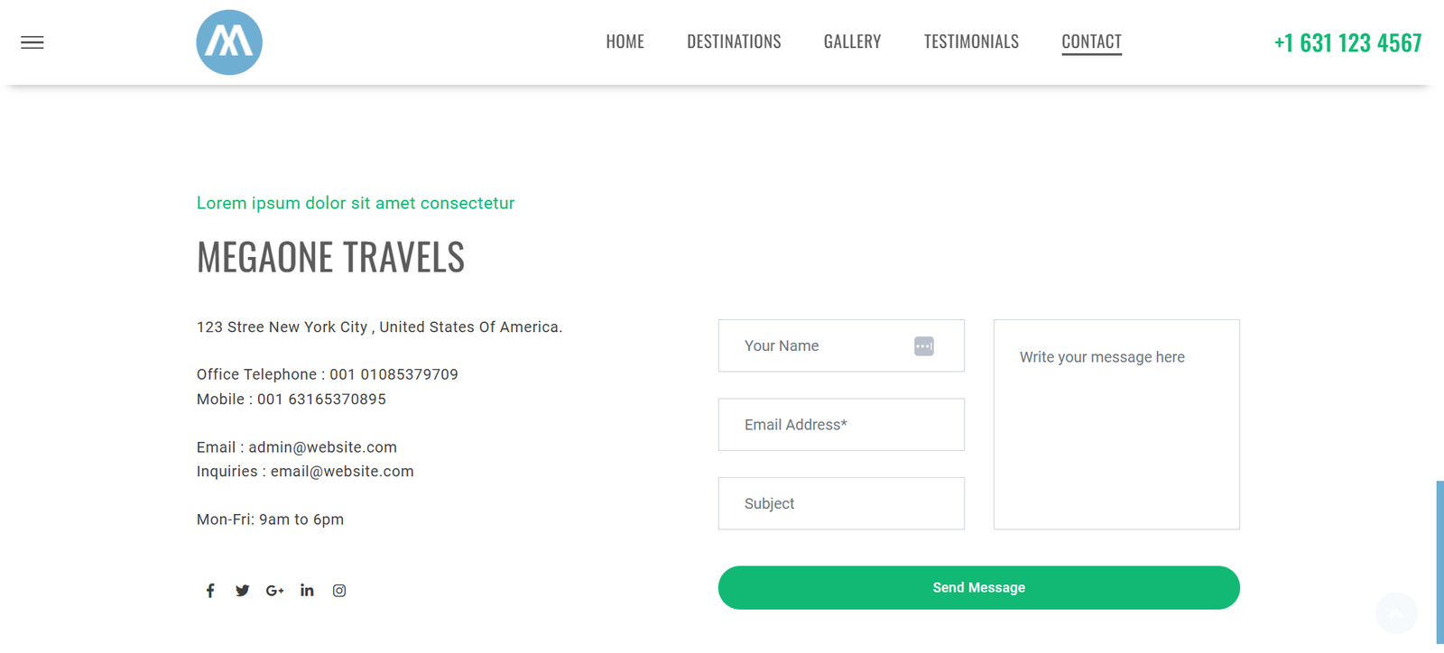This screenshot has height=653, width=1444.
Task: Click the autofill icon in Your Name field
Action: click(x=924, y=346)
